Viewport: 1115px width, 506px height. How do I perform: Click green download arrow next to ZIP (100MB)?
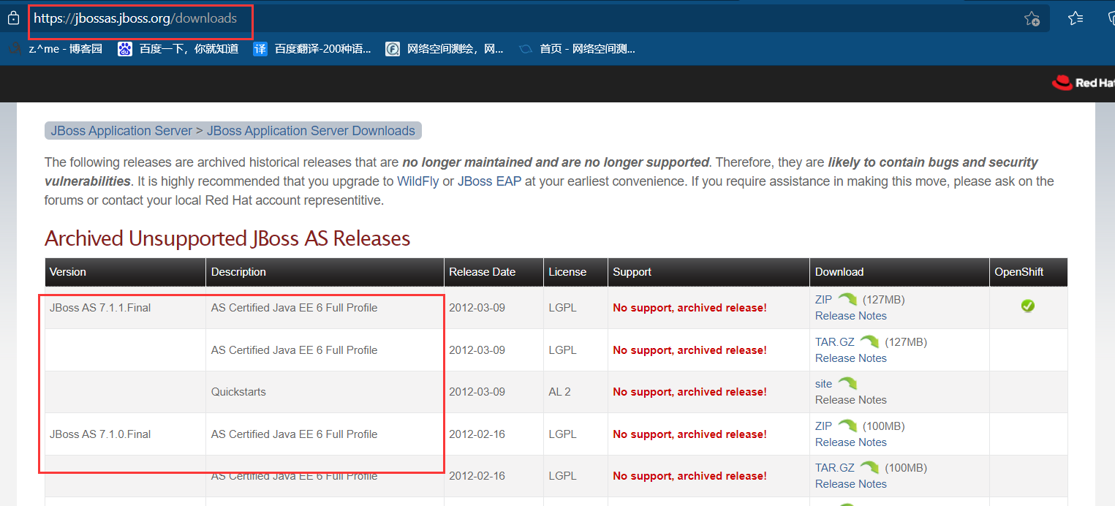tap(847, 426)
